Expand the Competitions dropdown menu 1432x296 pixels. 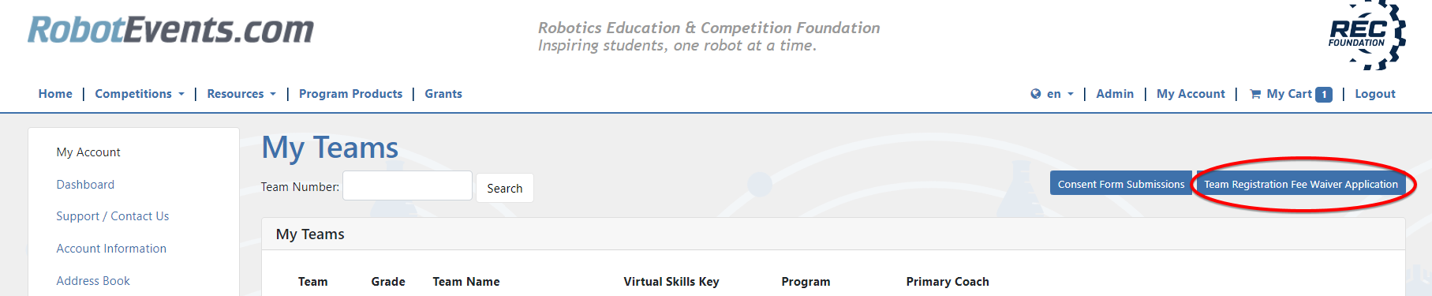click(x=140, y=94)
